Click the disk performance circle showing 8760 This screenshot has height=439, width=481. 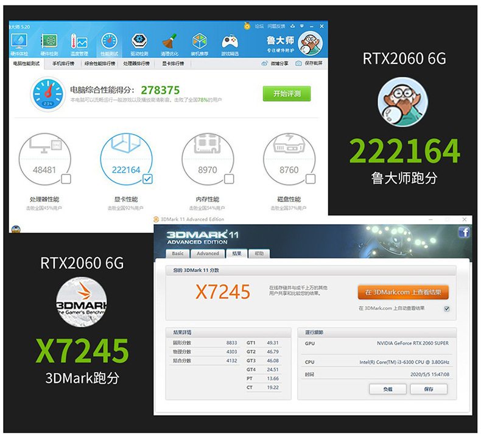(x=289, y=159)
